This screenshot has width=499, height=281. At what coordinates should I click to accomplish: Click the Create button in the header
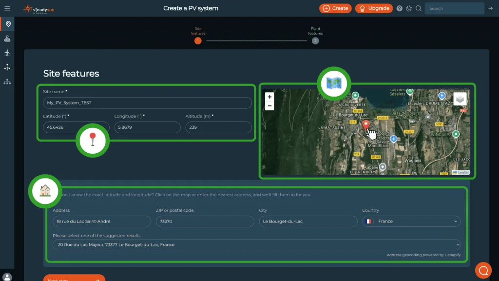tap(335, 8)
